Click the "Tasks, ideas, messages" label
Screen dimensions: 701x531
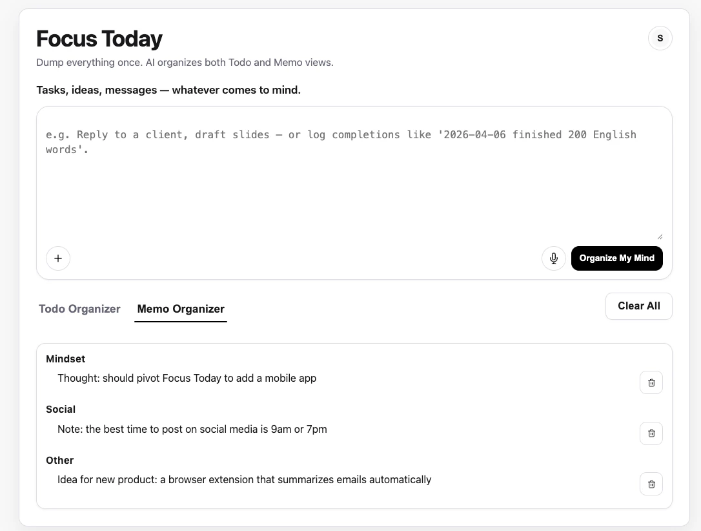[x=168, y=90]
